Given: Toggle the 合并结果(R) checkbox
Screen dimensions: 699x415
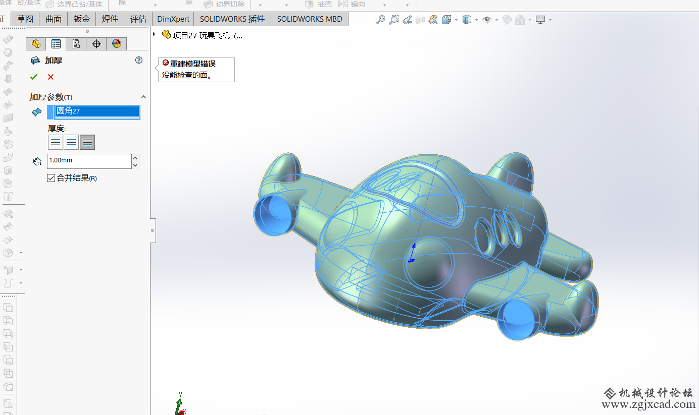Looking at the screenshot, I should click(x=51, y=178).
